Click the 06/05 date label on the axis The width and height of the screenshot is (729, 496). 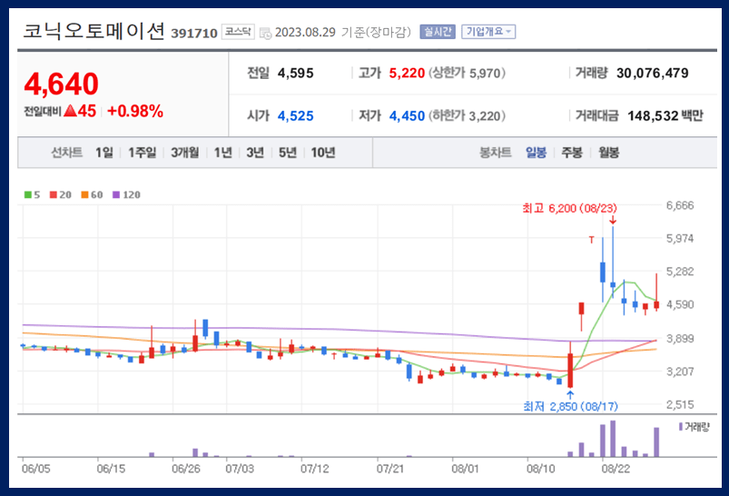35,469
